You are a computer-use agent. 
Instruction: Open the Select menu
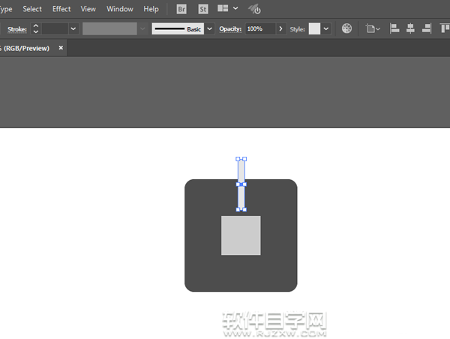(x=32, y=9)
